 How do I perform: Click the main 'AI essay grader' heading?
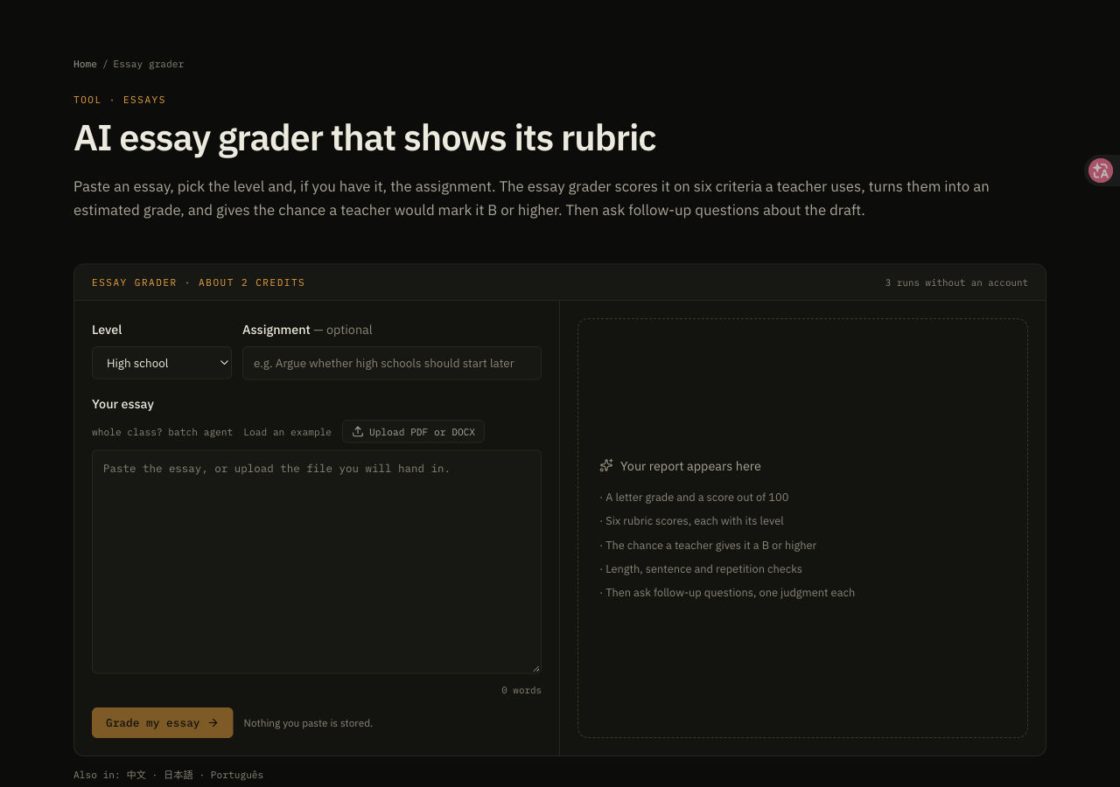pos(365,138)
